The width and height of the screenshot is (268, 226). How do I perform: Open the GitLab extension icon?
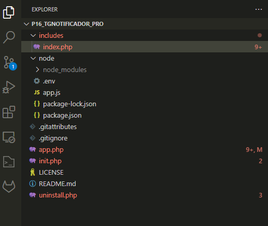point(9,187)
